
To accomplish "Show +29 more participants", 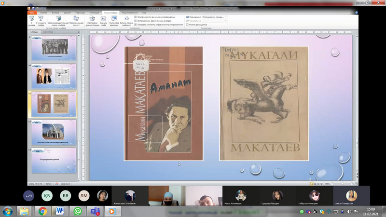I will (28, 196).
